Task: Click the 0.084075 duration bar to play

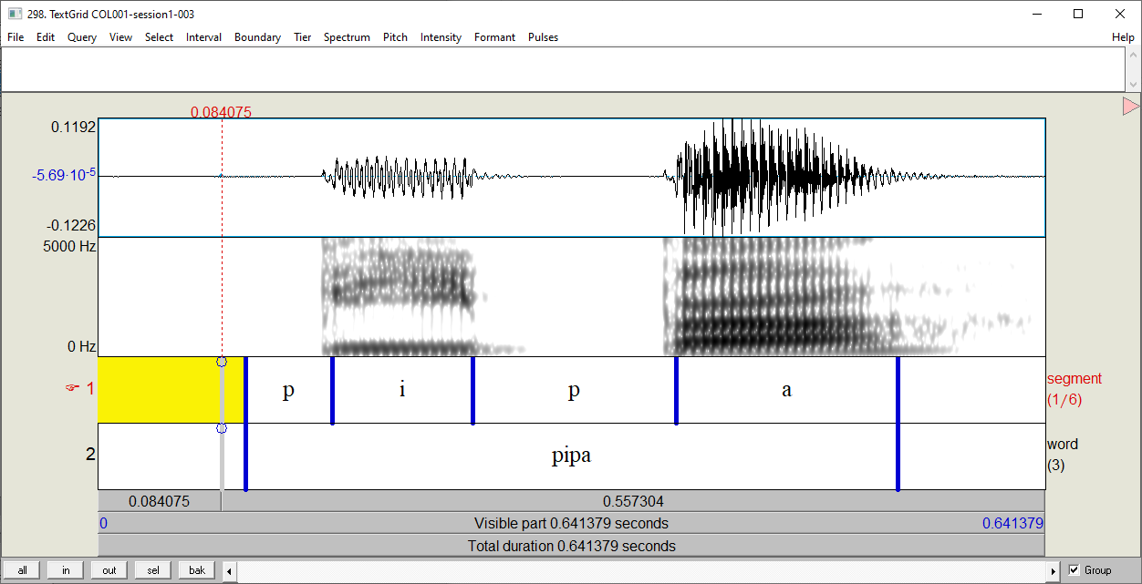Action: pyautogui.click(x=160, y=501)
